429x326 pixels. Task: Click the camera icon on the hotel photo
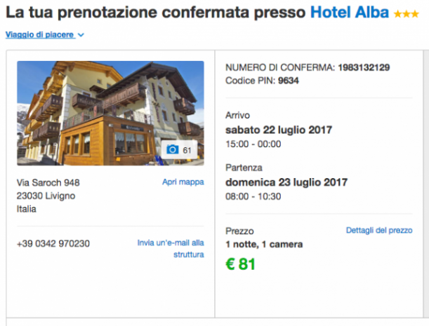click(x=173, y=149)
